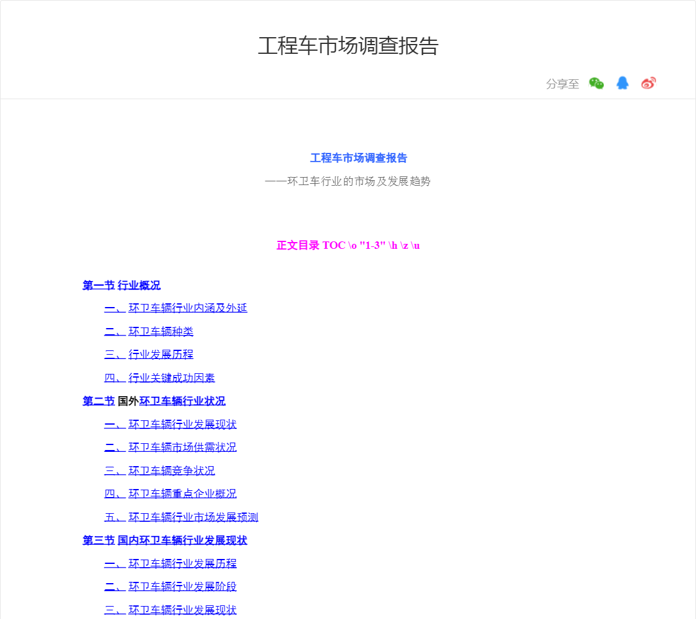
Task: Open 第二节 国外环卫车辆行业状况 section link
Action: click(x=154, y=401)
